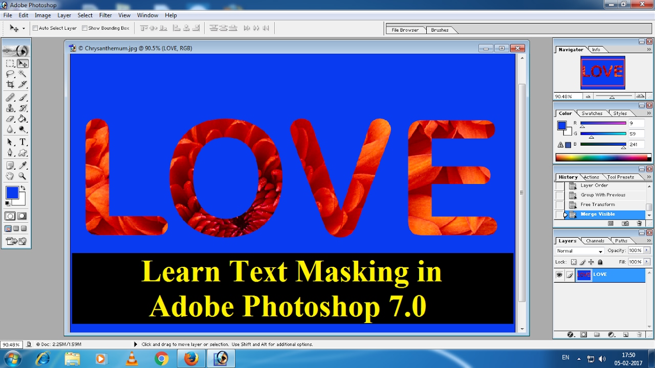Add a layer style in Layers panel
655x368 pixels.
point(571,335)
